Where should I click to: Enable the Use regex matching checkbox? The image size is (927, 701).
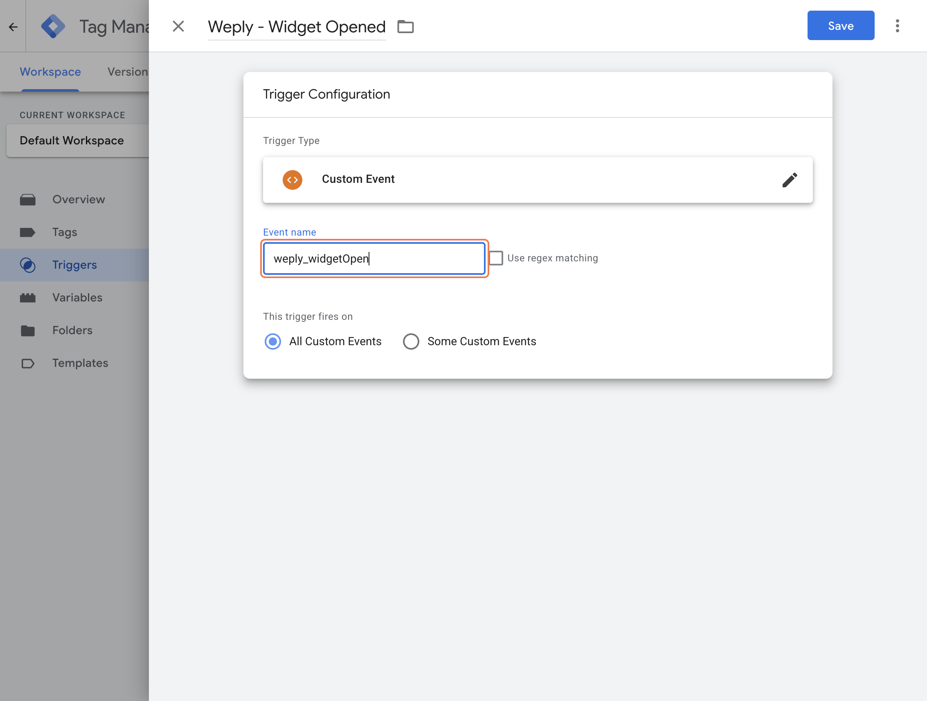(496, 258)
